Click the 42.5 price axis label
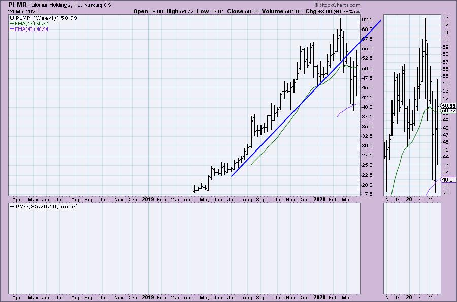457x302 pixels. (x=367, y=97)
